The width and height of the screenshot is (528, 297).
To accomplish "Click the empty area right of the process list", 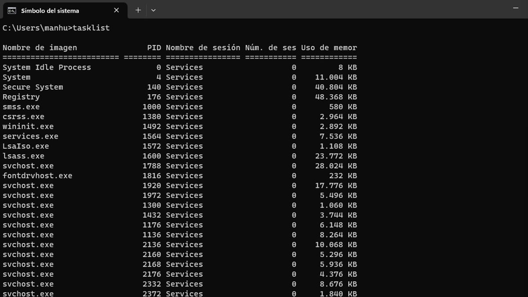I will point(440,176).
